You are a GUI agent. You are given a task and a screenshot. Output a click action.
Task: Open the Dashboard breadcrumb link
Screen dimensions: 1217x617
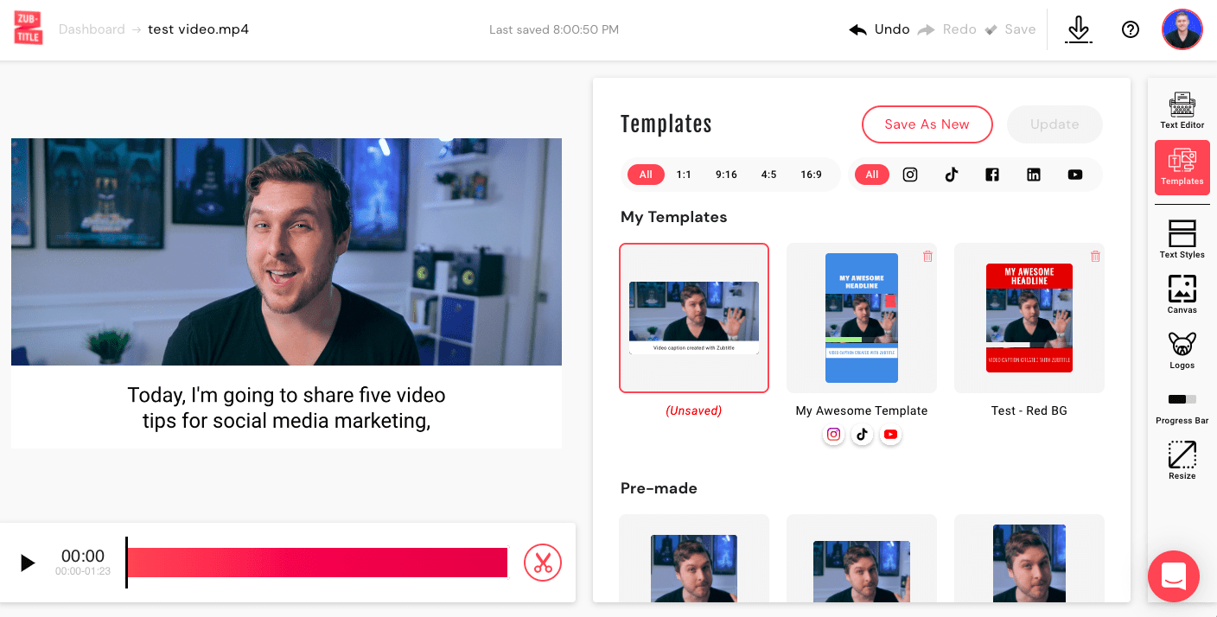[x=92, y=29]
